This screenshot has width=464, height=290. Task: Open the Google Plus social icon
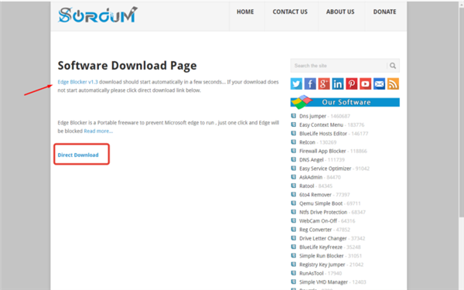[324, 84]
